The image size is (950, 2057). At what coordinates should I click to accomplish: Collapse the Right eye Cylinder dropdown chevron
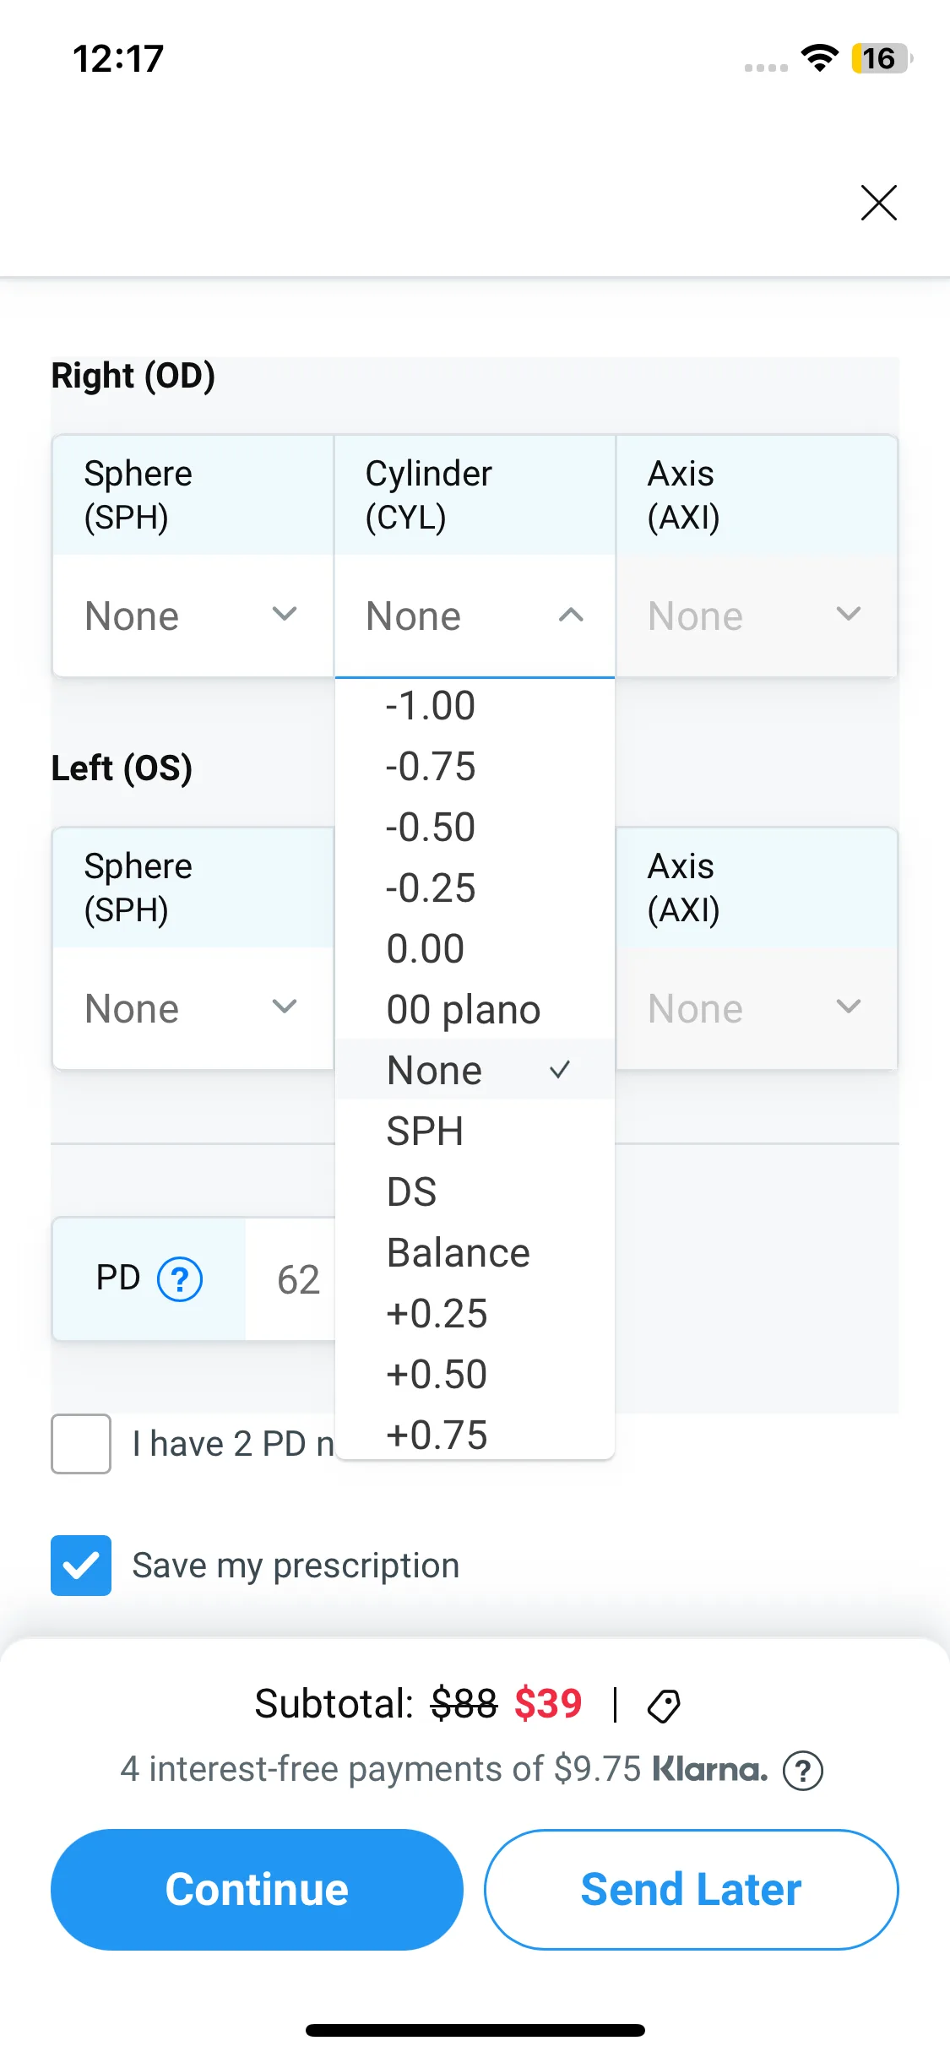(571, 616)
